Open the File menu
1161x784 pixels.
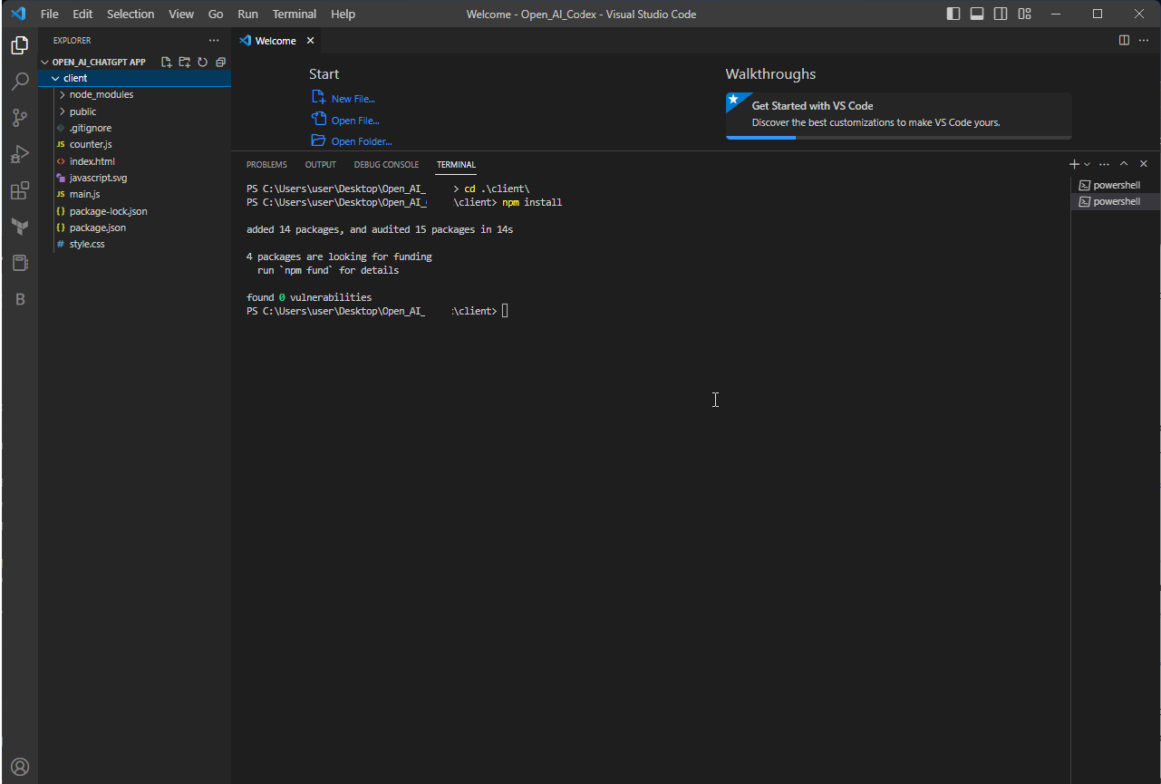coord(50,14)
